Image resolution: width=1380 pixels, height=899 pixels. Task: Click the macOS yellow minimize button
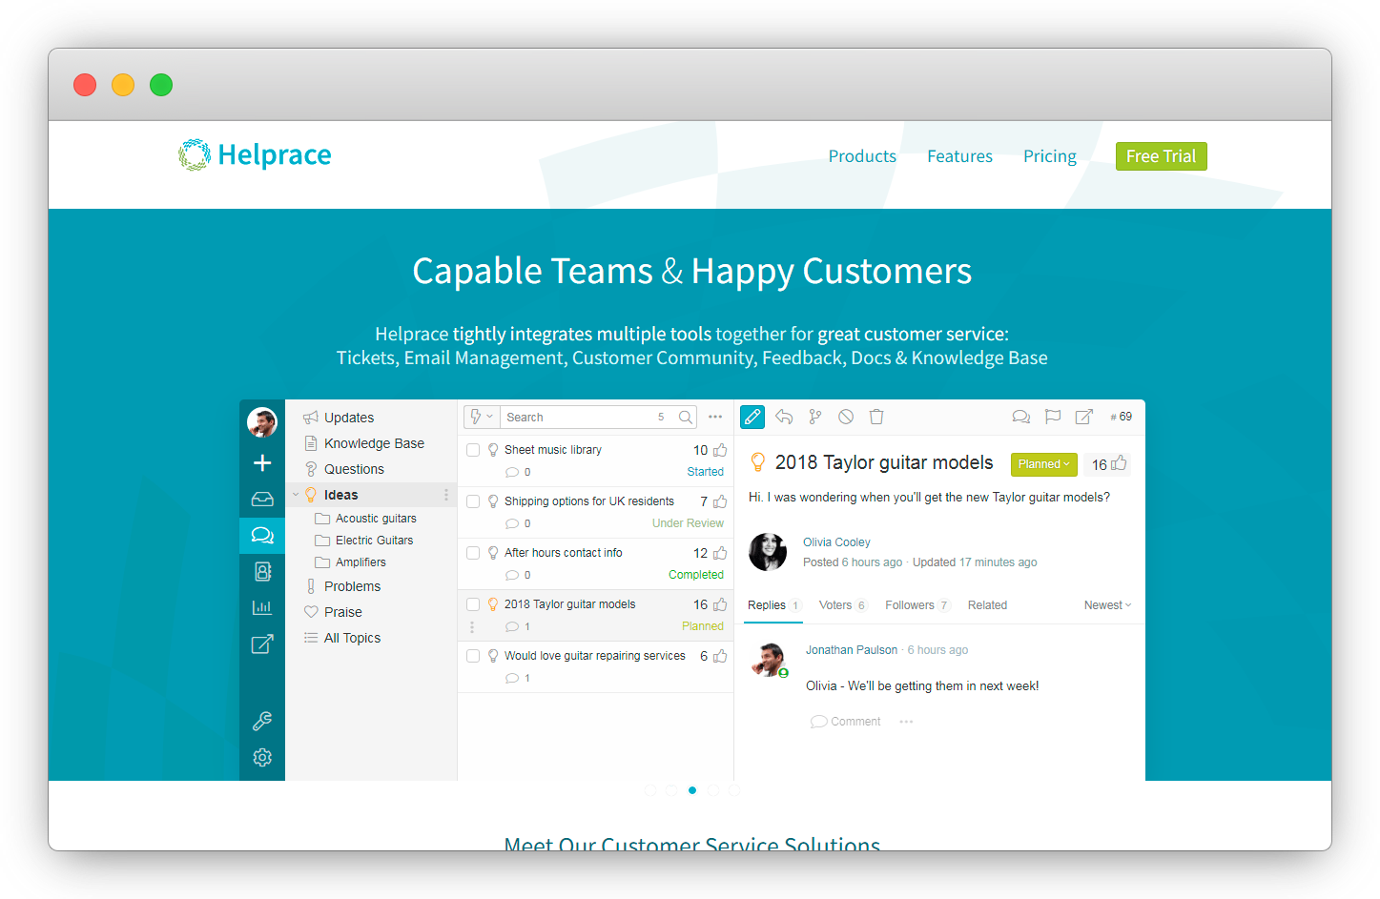tap(123, 85)
